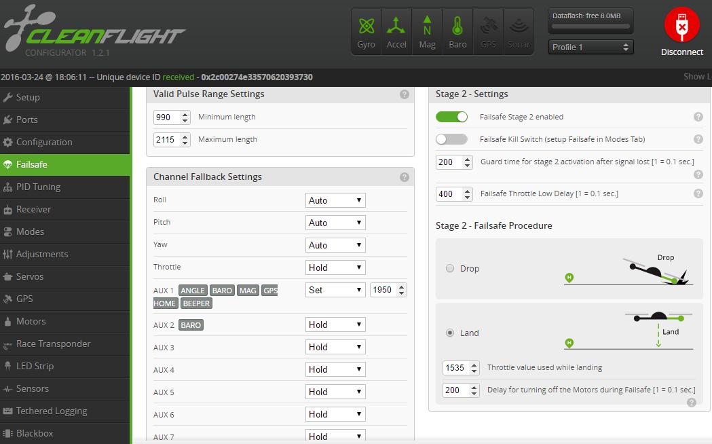The height and width of the screenshot is (444, 712).
Task: Click the Maximum length input field
Action: [172, 139]
